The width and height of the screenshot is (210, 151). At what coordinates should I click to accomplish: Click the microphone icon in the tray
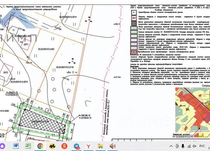point(183,146)
